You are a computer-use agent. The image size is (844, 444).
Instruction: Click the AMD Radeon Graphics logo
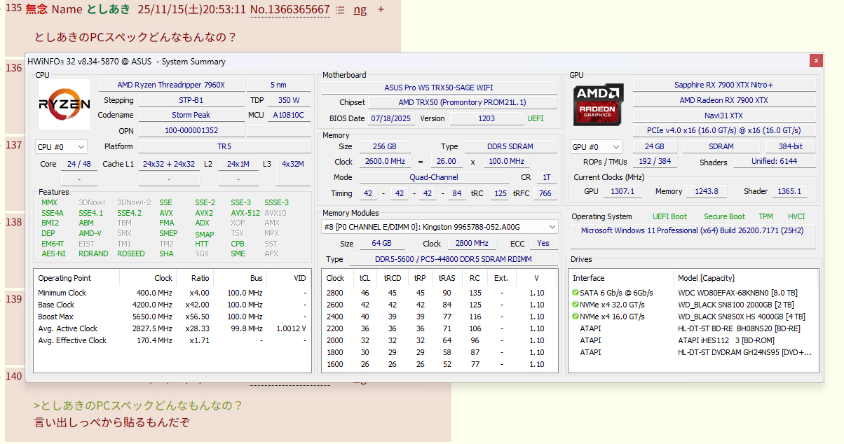[598, 104]
